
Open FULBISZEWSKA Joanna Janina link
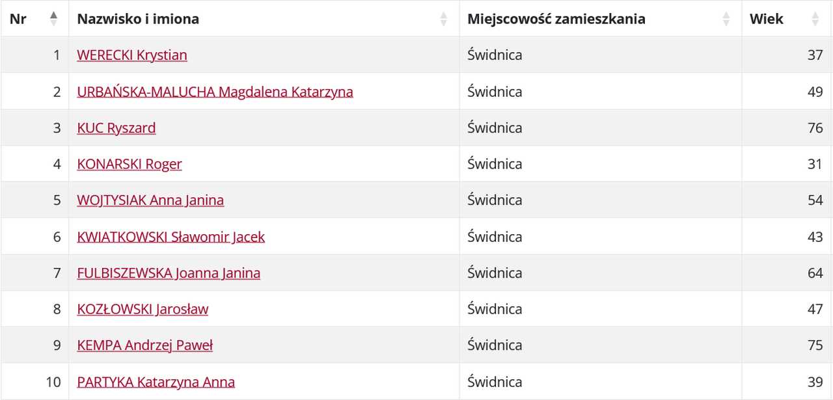coord(169,273)
